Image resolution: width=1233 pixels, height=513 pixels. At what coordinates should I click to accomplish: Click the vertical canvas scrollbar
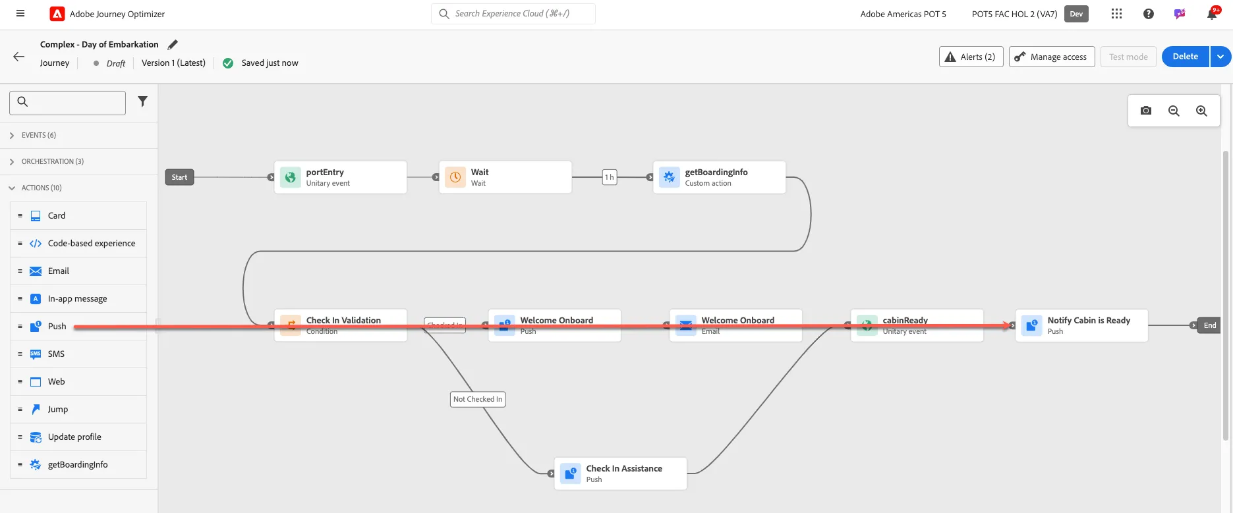1226,295
